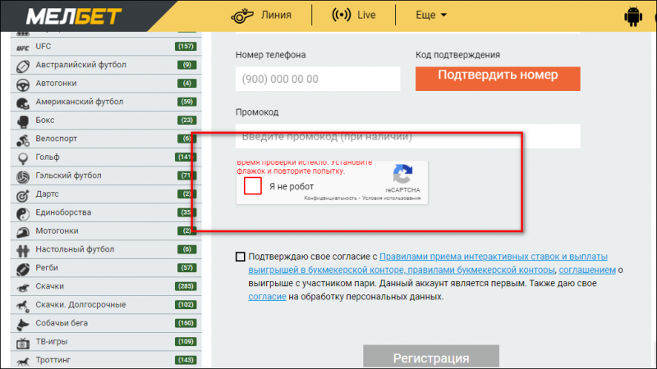This screenshot has height=369, width=657.
Task: Check the Подтверждаю свое согласие checkbox
Action: (x=240, y=257)
